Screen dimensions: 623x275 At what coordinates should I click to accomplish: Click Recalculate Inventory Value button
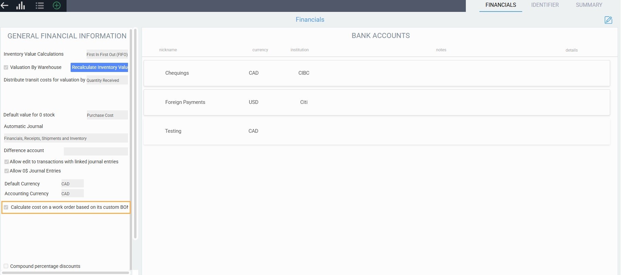coord(99,68)
